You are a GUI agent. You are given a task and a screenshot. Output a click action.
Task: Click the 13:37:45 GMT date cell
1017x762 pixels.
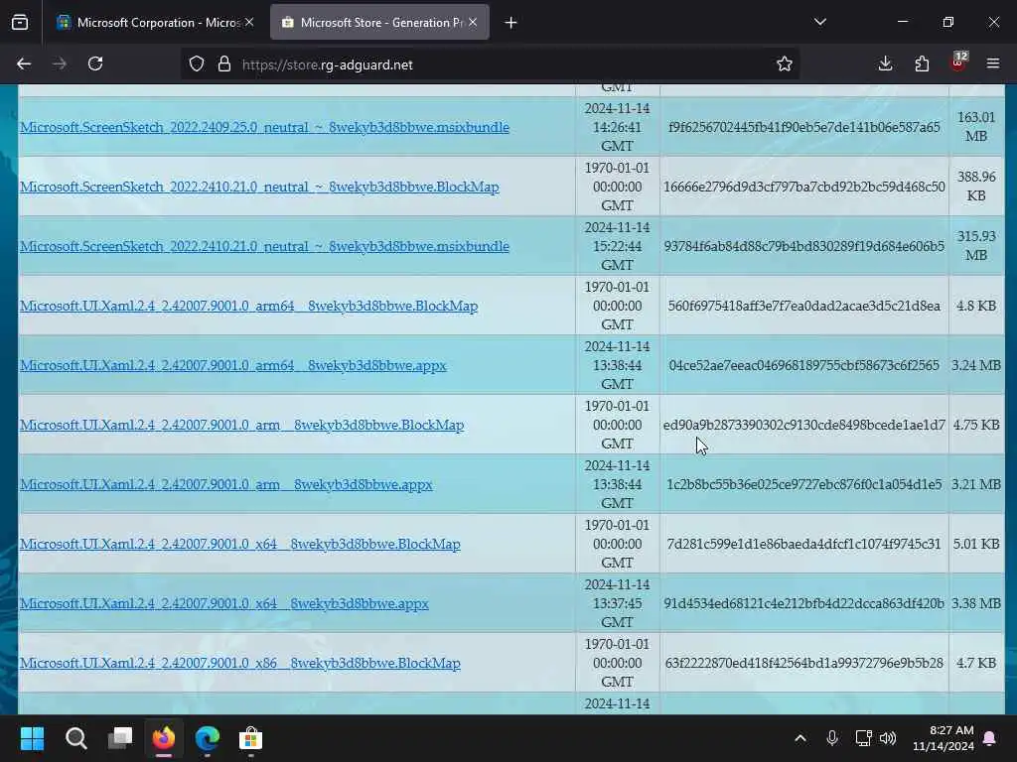click(617, 604)
